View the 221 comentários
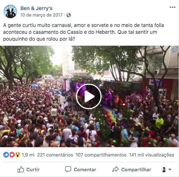This screenshot has height=177, width=179. point(55,155)
